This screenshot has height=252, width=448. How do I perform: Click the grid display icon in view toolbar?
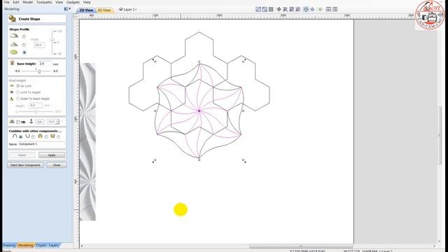click(x=271, y=9)
